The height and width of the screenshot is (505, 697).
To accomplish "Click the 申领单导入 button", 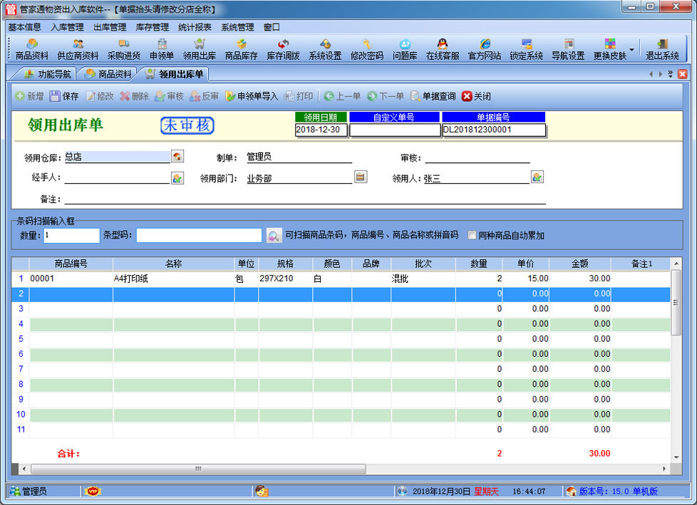I will (x=252, y=96).
